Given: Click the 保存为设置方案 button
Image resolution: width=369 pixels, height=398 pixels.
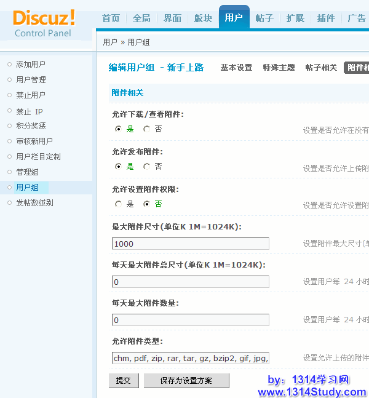Looking at the screenshot, I should click(186, 381).
